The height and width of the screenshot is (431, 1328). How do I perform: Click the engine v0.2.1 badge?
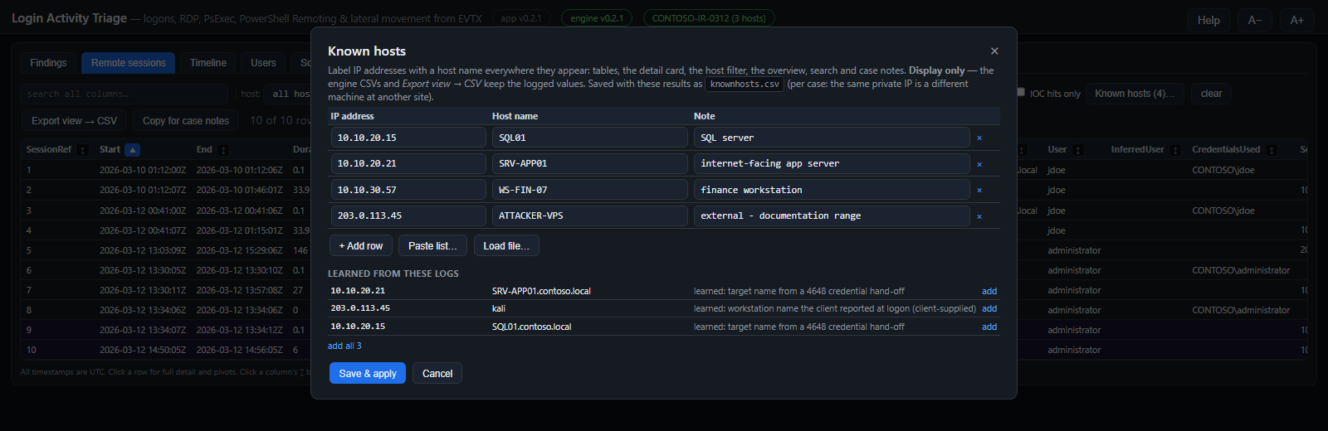click(597, 18)
